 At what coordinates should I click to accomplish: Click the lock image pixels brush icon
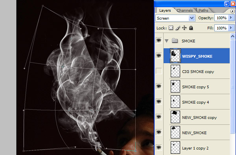tap(178, 28)
